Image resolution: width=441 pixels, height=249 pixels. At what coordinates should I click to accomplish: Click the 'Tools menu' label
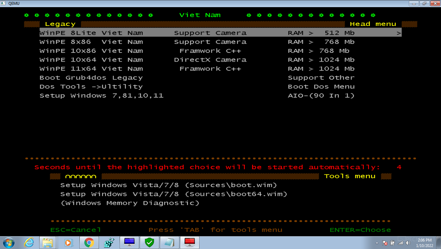point(350,176)
